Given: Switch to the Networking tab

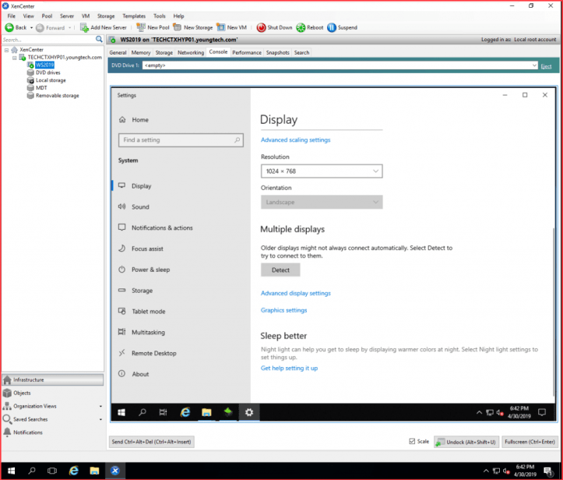Looking at the screenshot, I should coord(191,52).
